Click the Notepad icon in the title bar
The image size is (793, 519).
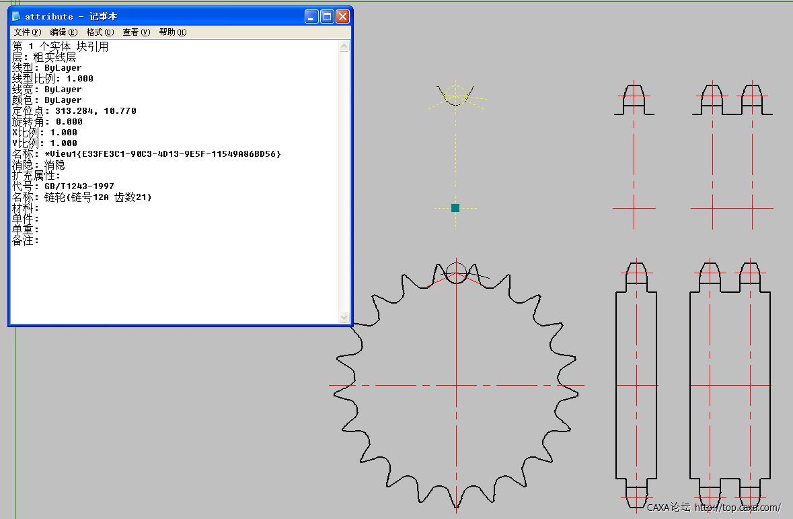(x=17, y=16)
